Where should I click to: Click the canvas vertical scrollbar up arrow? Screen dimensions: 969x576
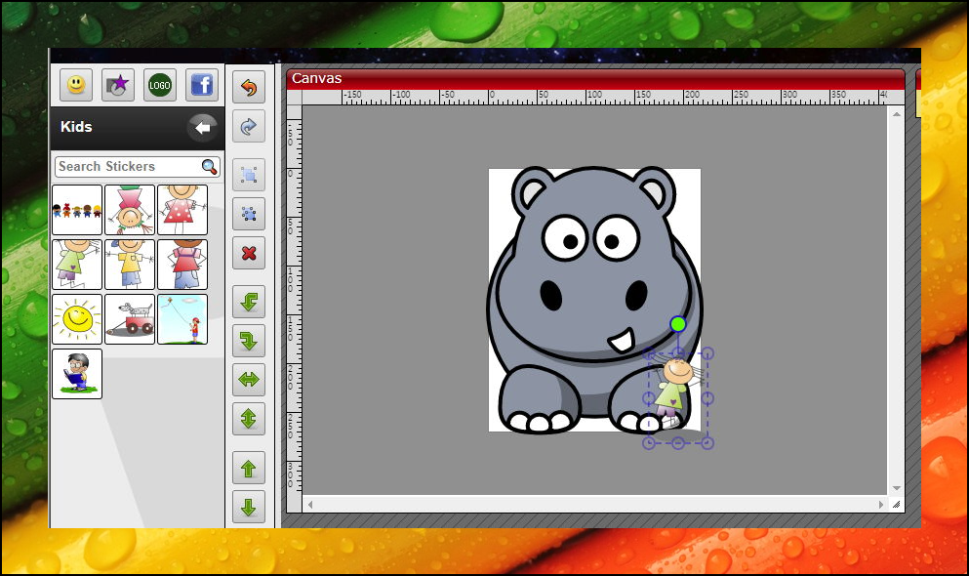[896, 114]
